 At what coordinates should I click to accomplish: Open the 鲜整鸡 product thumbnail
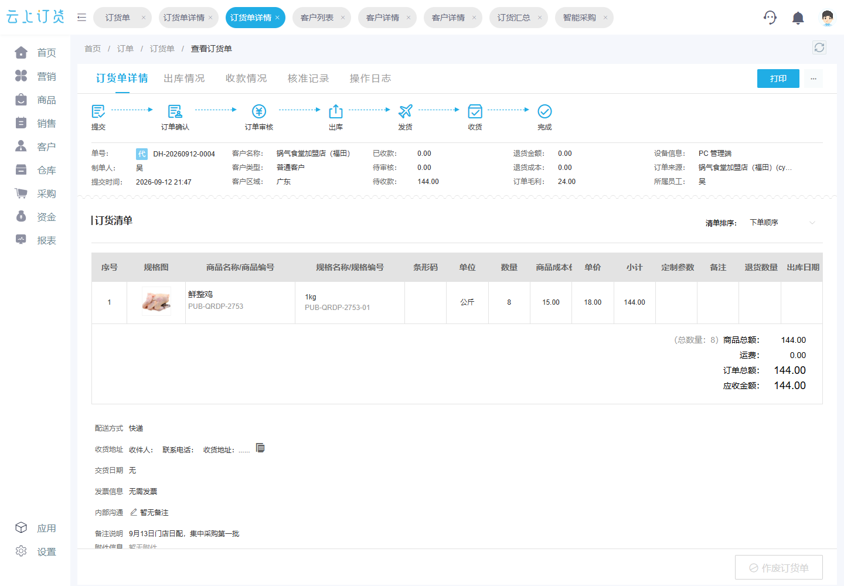[x=156, y=302]
